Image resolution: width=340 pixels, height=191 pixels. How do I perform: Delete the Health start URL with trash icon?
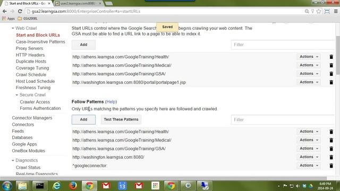point(331,57)
